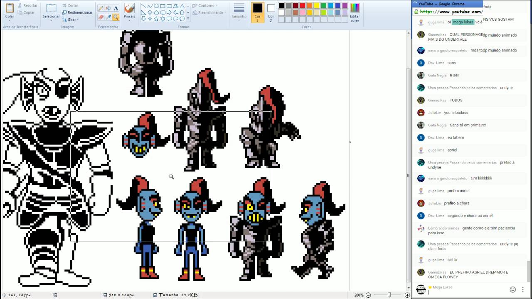Expand the shapes gallery more arrow
The height and width of the screenshot is (299, 532).
188,19
